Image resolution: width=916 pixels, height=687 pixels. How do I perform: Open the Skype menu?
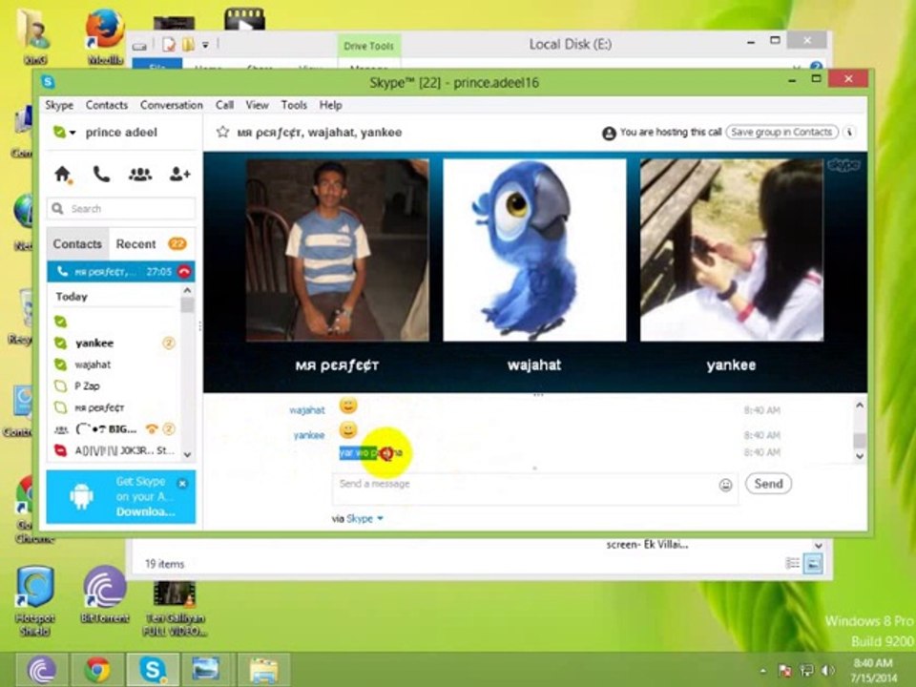coord(59,105)
